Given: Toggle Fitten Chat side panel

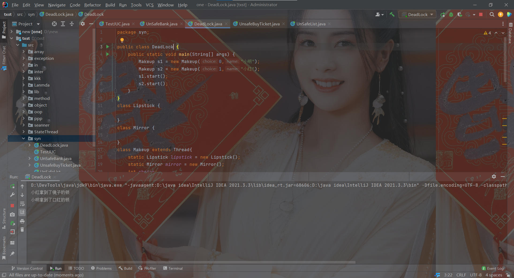Looking at the screenshot, I should [4, 58].
